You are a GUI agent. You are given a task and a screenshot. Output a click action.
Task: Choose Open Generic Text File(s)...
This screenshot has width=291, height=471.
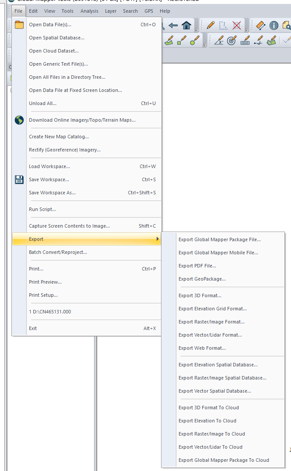point(87,64)
